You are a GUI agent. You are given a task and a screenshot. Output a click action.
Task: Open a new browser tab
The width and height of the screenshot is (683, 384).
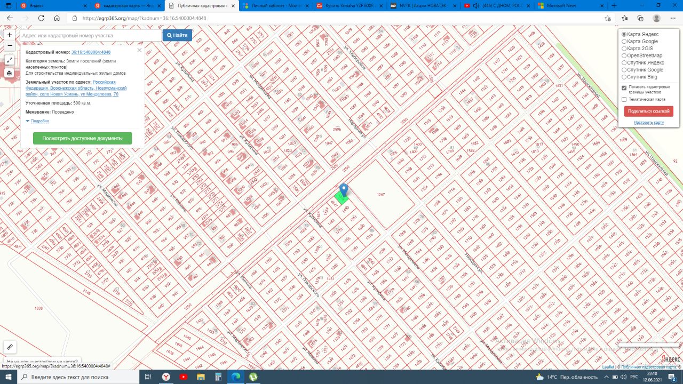point(614,5)
